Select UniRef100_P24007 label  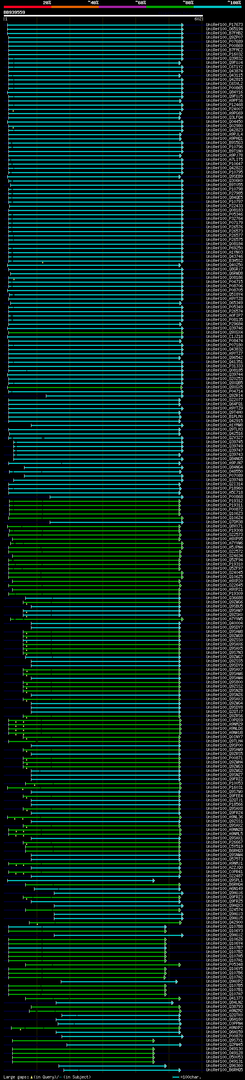coord(224,109)
